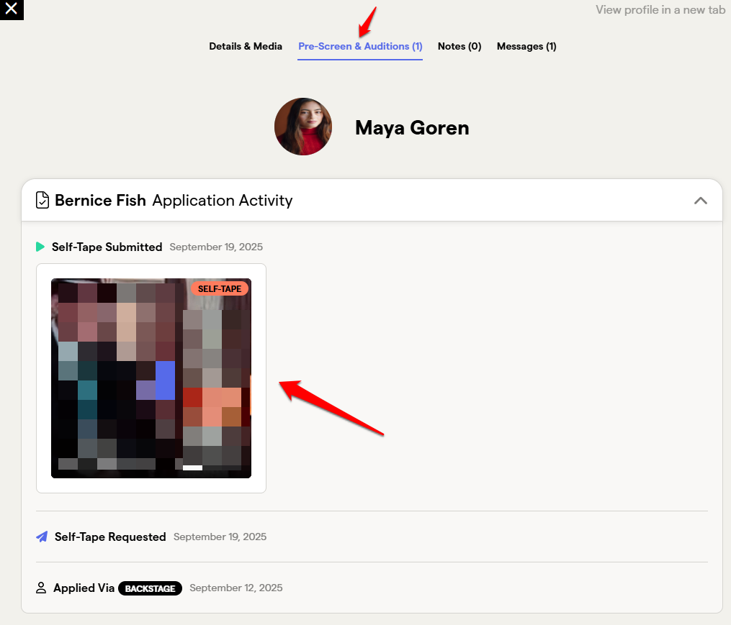
Task: Open View profile in a new tab
Action: pos(660,10)
